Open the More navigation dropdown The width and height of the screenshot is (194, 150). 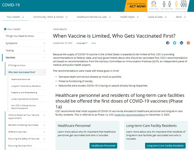[x=181, y=17]
